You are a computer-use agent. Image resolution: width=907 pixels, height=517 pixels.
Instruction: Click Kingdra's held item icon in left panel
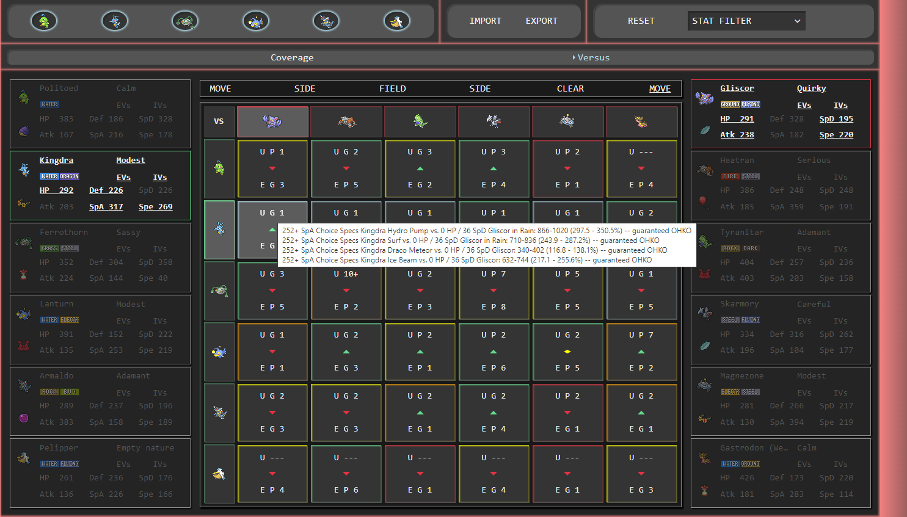click(x=23, y=203)
